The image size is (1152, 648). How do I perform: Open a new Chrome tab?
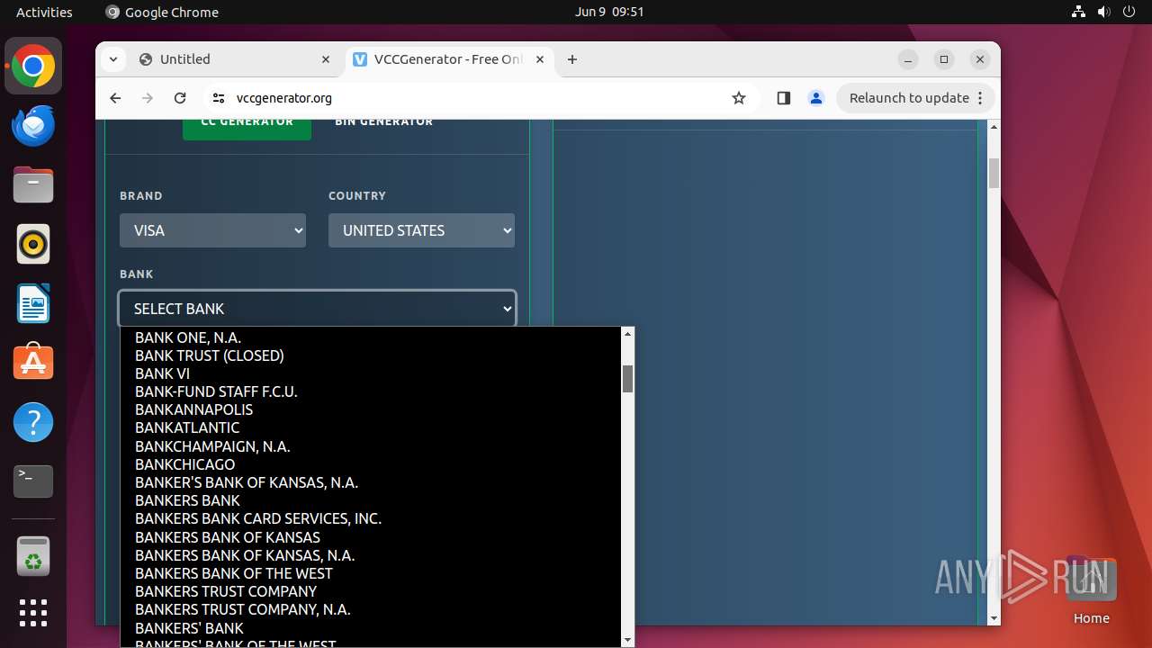tap(572, 59)
